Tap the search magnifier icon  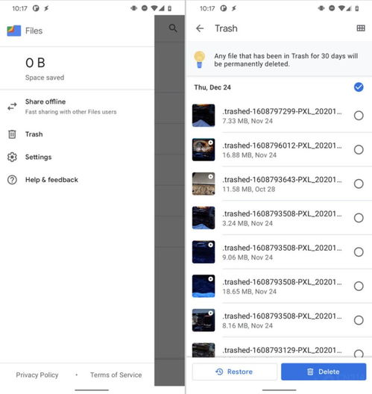tap(173, 28)
